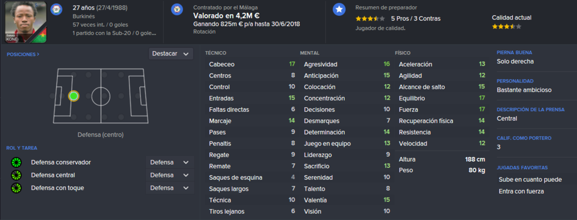Click the Defensa con toque suitability icon
This screenshot has height=220, width=577.
[16, 188]
